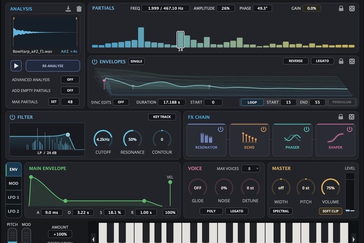Open the LP / 24 dB filter type selector
The width and height of the screenshot is (364, 243).
pyautogui.click(x=47, y=153)
